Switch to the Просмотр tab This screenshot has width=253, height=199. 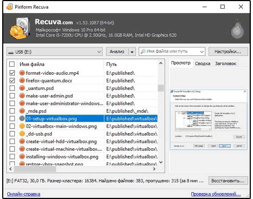181,63
